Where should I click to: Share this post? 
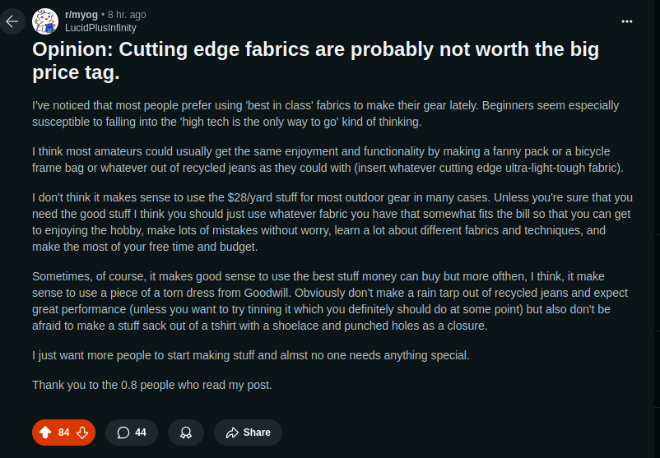coord(248,433)
